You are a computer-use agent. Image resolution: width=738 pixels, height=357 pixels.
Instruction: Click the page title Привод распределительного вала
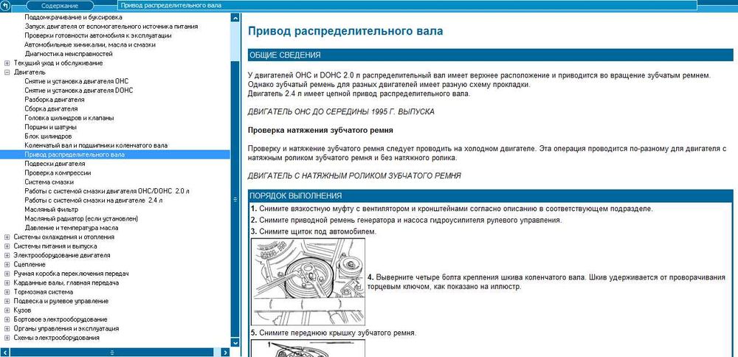[x=345, y=31]
